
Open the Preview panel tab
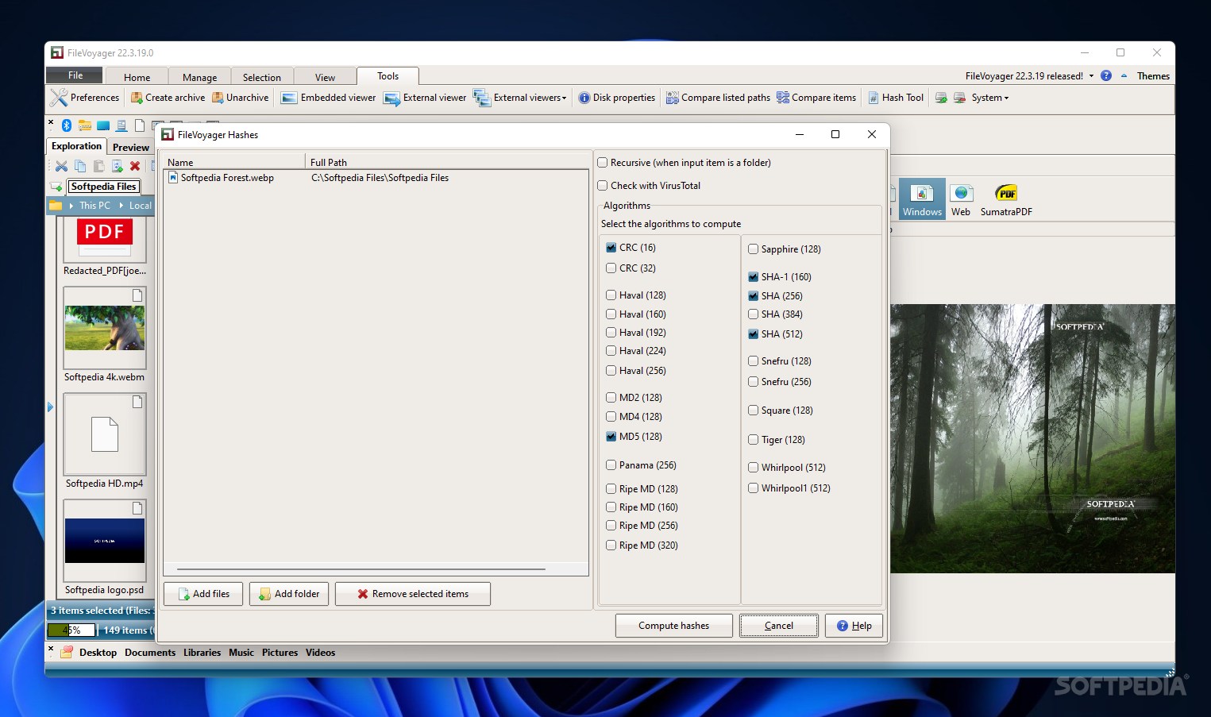click(x=131, y=147)
